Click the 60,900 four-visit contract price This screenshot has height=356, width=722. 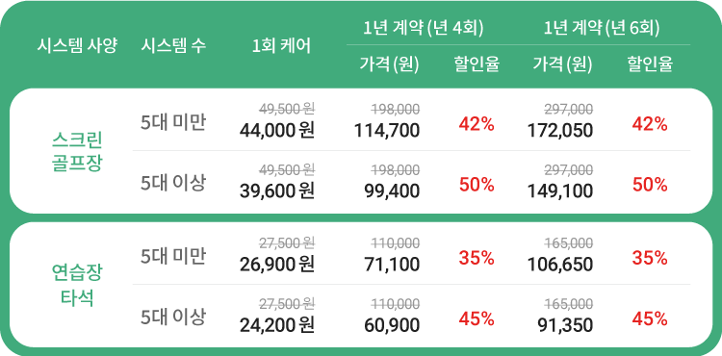click(x=392, y=324)
